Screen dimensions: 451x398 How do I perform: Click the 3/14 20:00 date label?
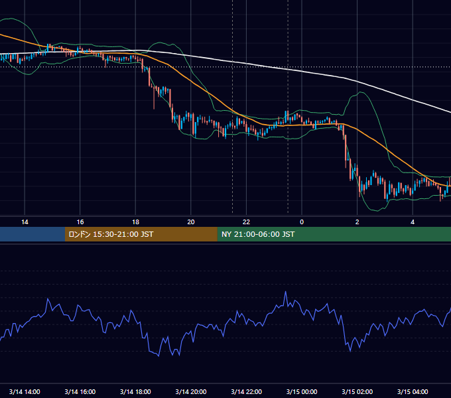click(x=191, y=391)
